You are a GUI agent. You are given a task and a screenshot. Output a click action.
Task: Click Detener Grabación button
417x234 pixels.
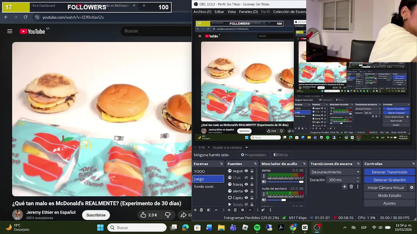click(389, 180)
